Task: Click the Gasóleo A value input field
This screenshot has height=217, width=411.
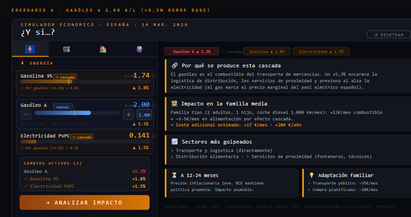Action: (x=144, y=115)
